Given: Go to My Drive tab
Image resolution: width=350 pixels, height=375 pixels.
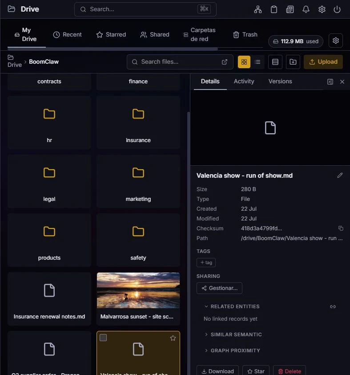Looking at the screenshot, I should [27, 35].
